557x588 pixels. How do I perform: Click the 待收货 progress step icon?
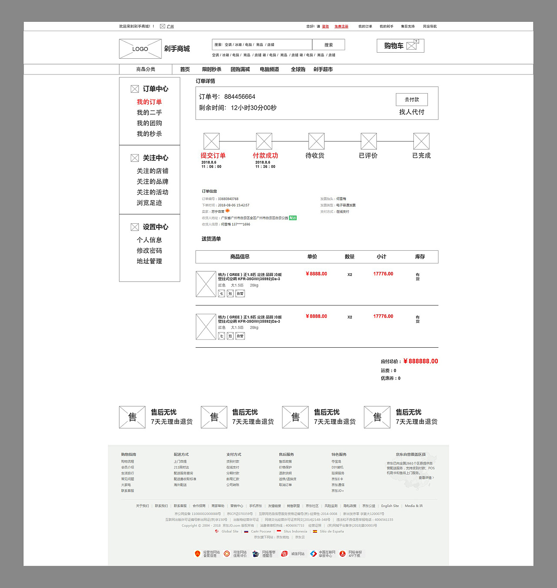click(x=316, y=141)
